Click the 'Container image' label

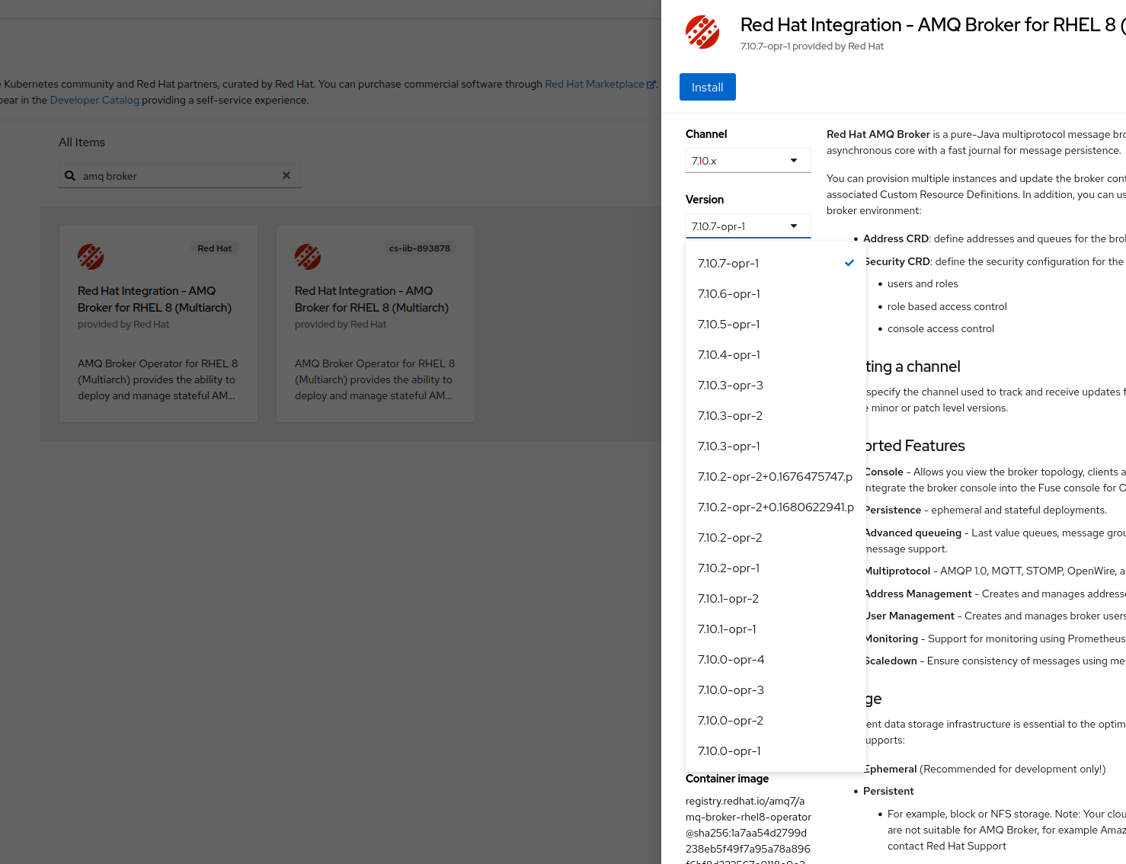coord(727,779)
